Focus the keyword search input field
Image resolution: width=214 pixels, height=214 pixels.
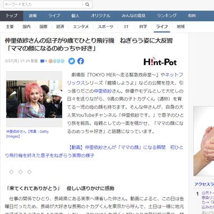point(43,4)
